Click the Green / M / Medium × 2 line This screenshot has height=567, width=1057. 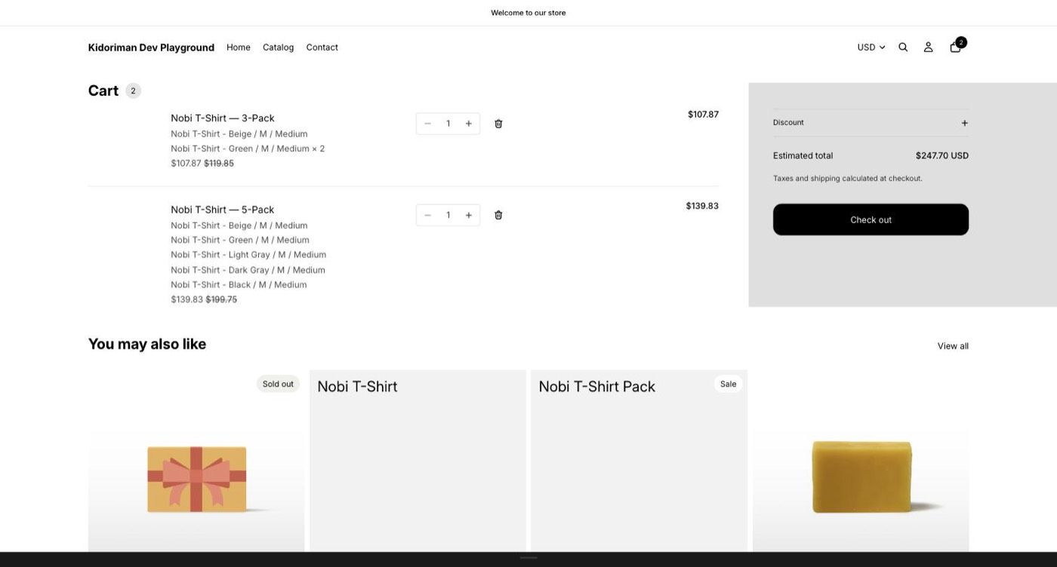pyautogui.click(x=248, y=149)
